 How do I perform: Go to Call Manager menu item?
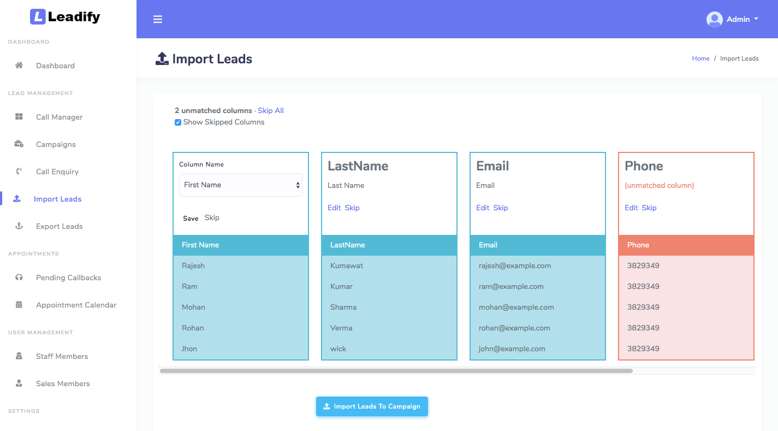click(60, 117)
